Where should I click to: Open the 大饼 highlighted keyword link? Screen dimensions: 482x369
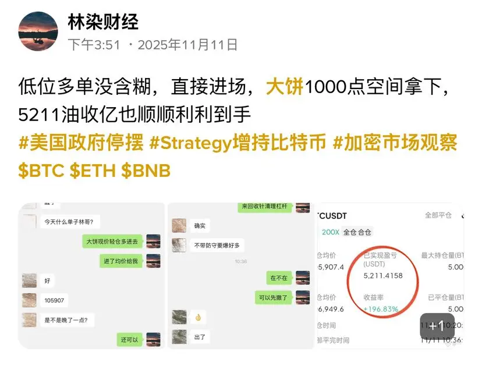pos(285,86)
